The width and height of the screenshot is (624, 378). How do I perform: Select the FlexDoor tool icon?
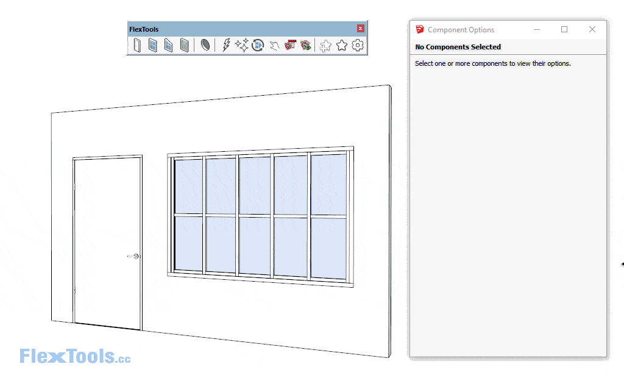pos(137,45)
